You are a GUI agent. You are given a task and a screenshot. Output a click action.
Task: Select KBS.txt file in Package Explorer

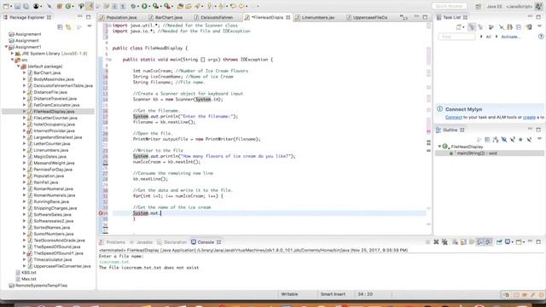coord(28,273)
